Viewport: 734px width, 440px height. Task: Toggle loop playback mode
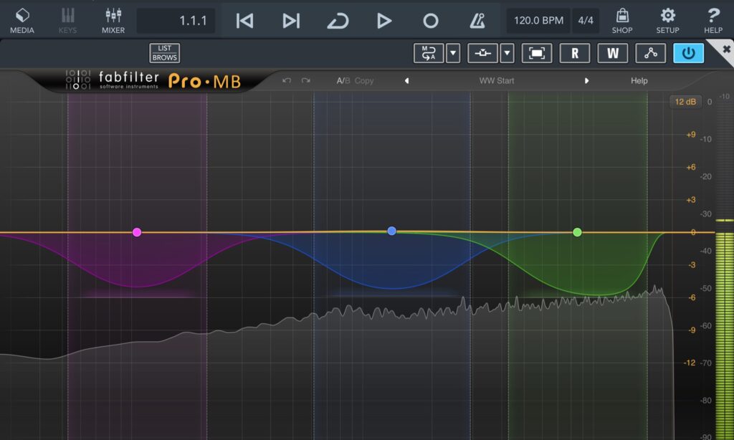(338, 21)
